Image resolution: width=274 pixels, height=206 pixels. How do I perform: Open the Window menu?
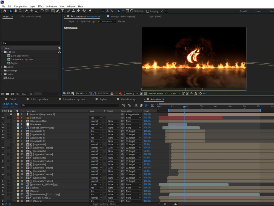(x=71, y=7)
